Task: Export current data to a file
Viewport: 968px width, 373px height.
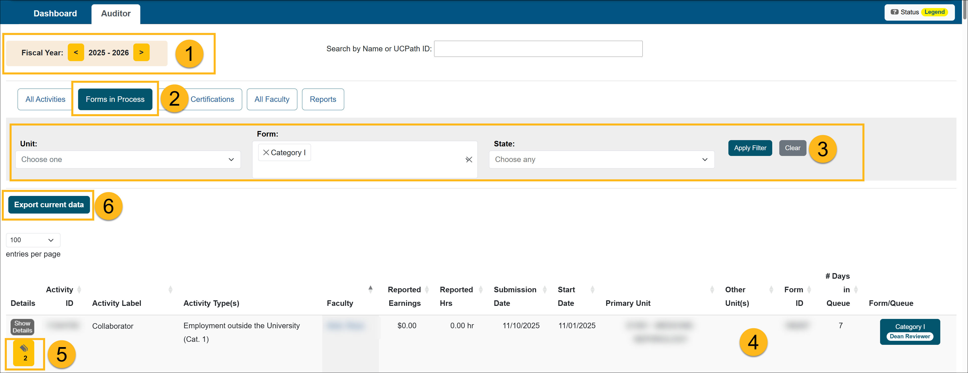Action: [48, 204]
